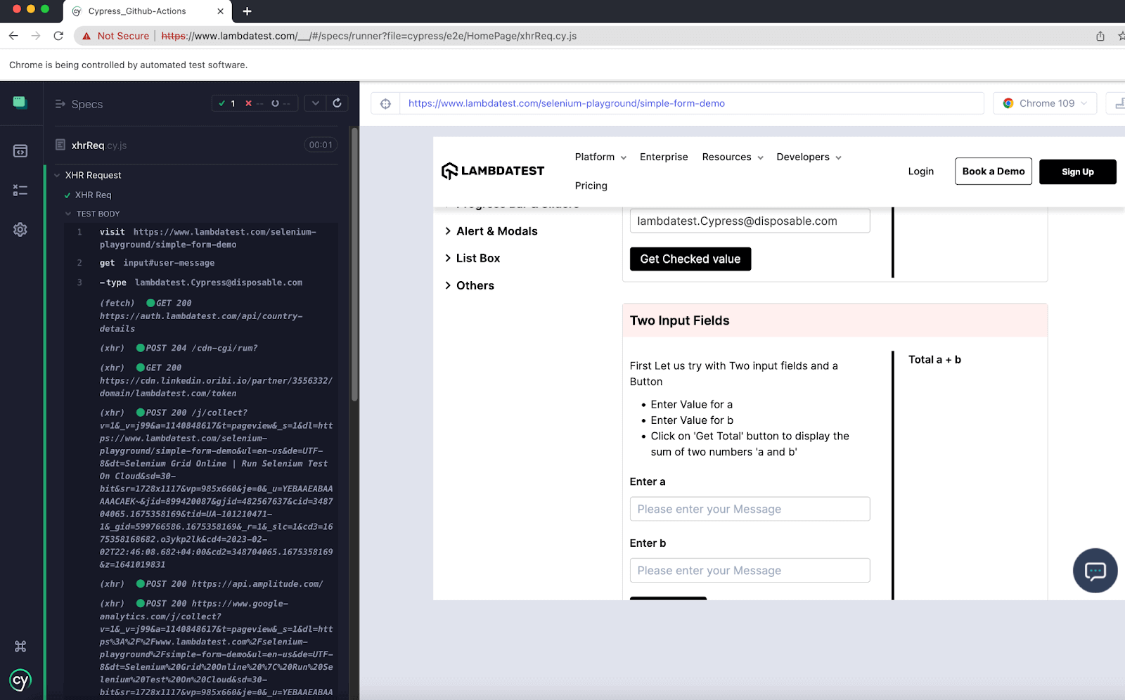Screen dimensions: 1125x700
Task: Expand the Others menu
Action: (x=470, y=285)
